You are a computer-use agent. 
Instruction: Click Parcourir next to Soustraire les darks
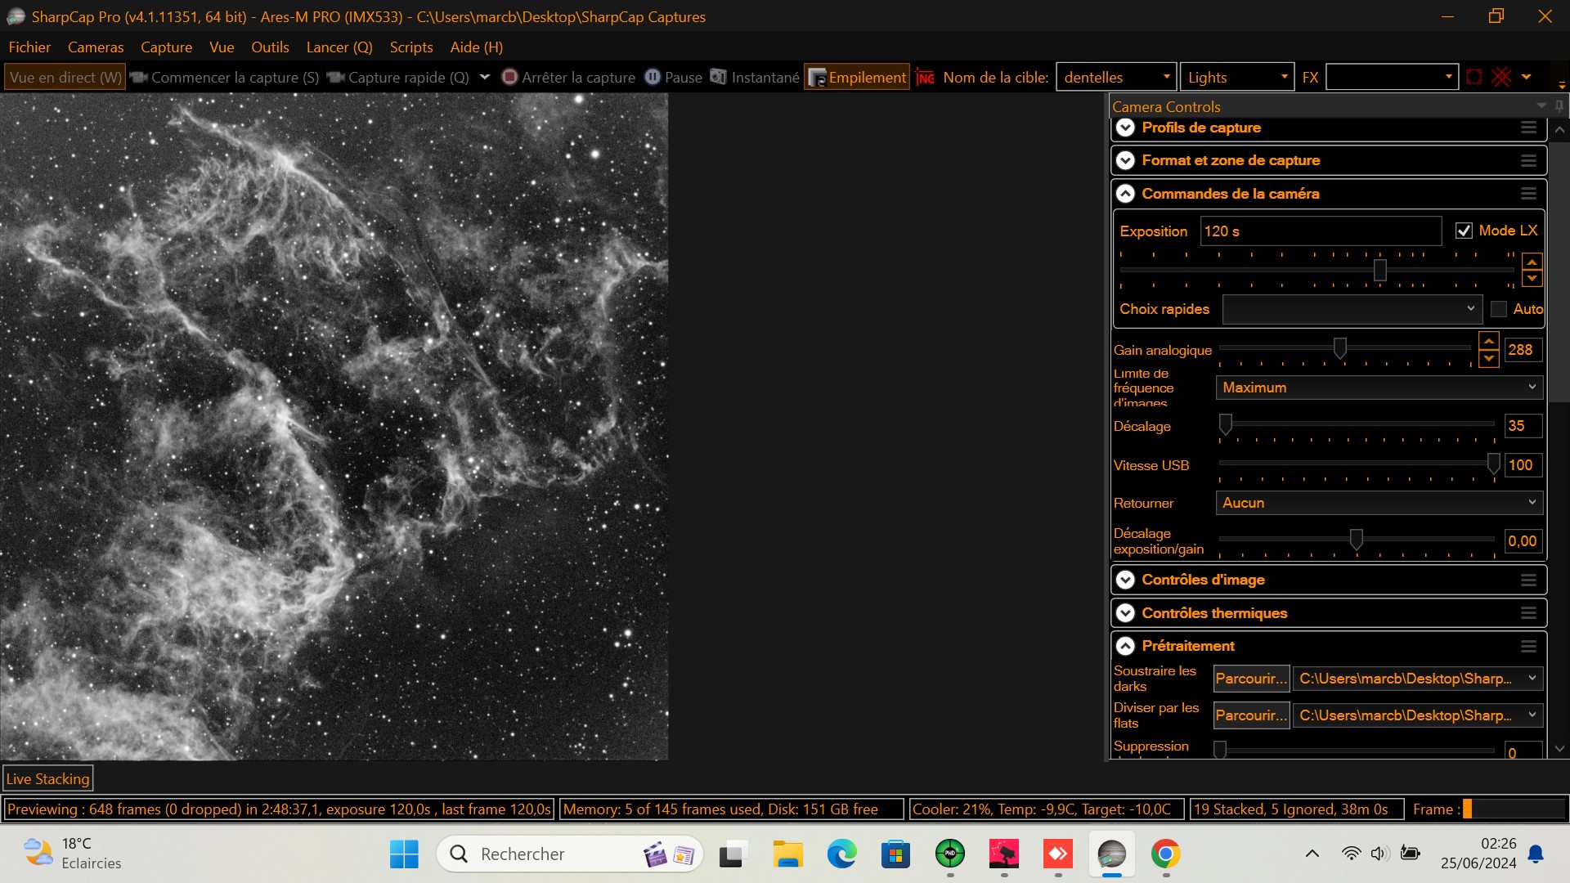click(x=1250, y=679)
